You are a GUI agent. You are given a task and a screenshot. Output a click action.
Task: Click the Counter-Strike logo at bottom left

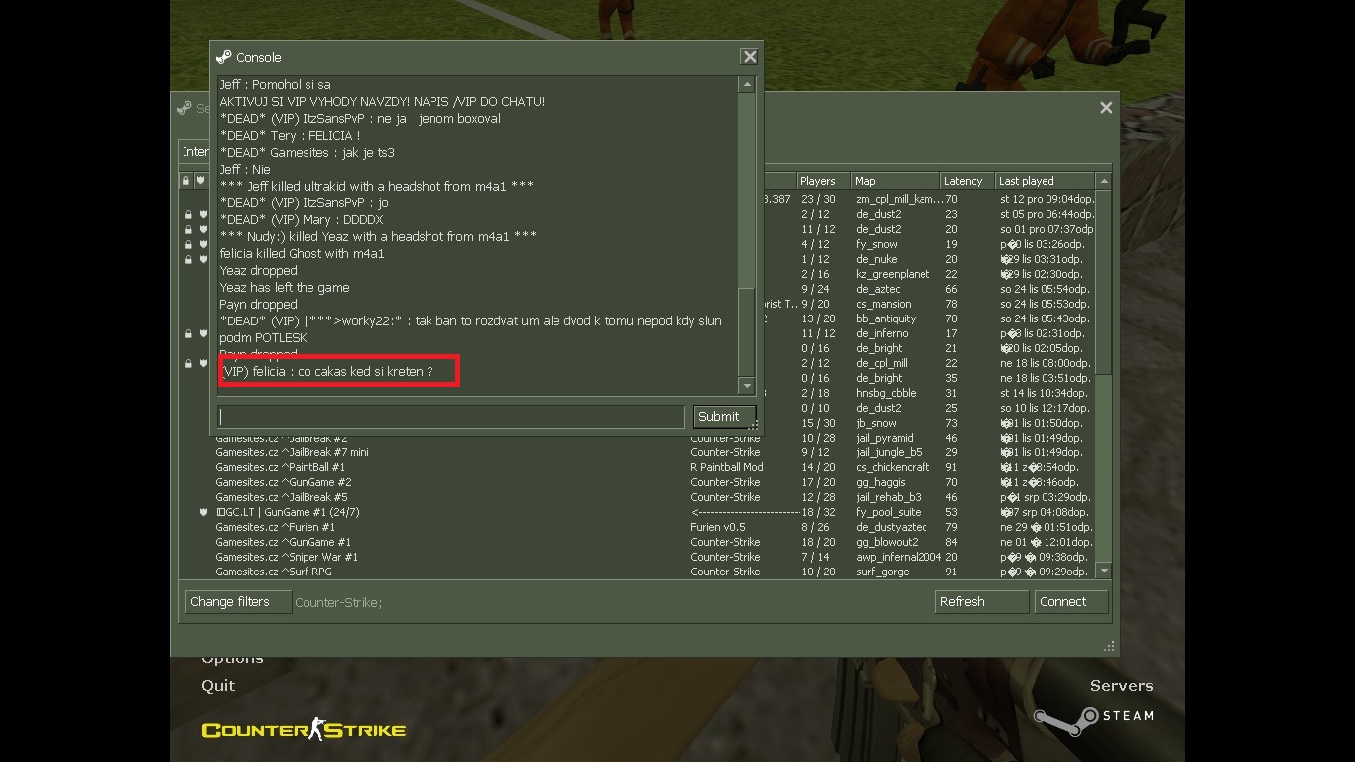click(x=304, y=730)
